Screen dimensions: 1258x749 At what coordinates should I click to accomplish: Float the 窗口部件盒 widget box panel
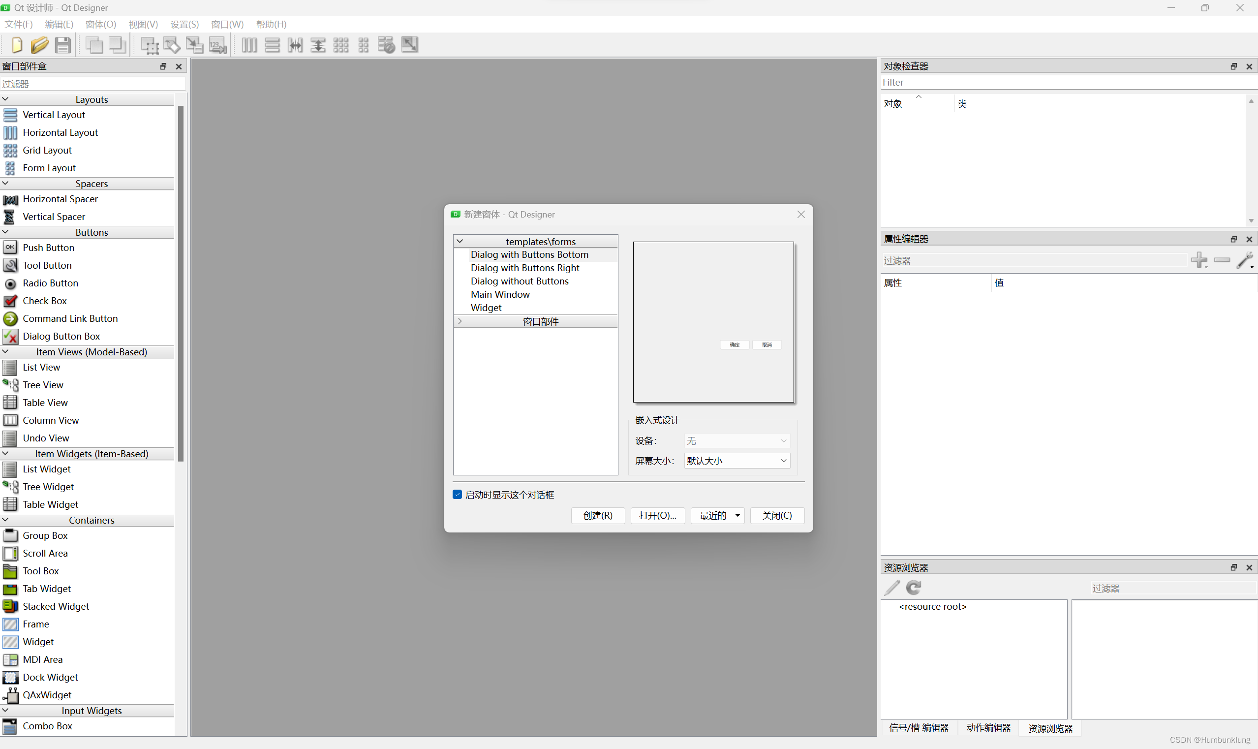pos(163,66)
